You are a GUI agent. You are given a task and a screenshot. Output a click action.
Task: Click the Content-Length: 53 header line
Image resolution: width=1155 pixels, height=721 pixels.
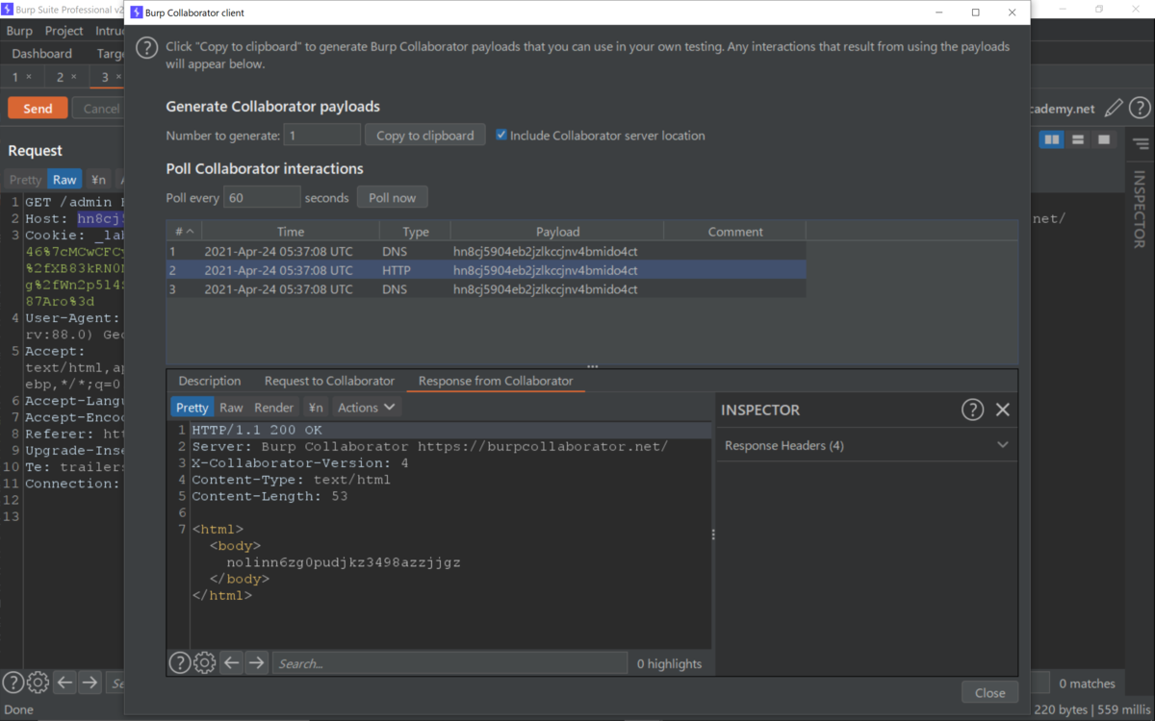pyautogui.click(x=269, y=496)
